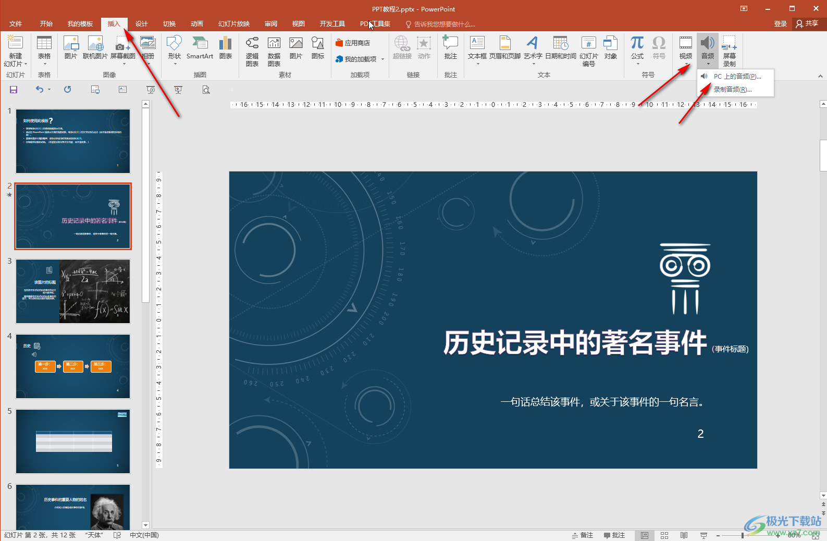
Task: Click the Redo/Repeat icon in quick access toolbar
Action: [x=67, y=90]
